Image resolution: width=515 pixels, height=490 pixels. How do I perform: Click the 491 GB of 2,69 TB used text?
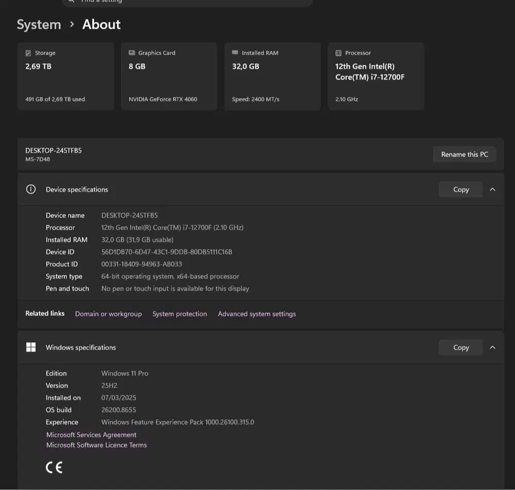tap(55, 99)
